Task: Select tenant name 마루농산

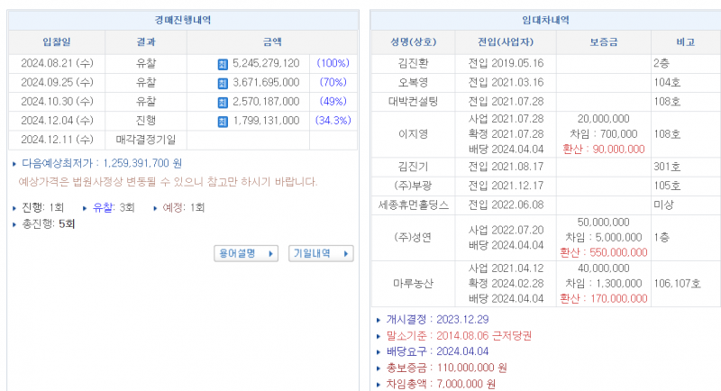Action: click(415, 283)
